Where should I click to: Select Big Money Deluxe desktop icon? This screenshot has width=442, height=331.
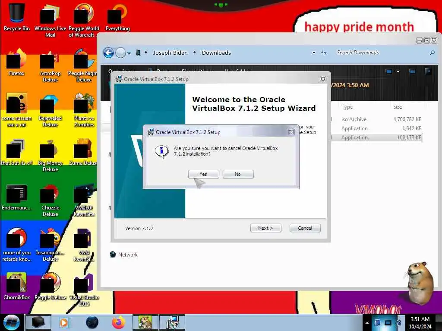tap(50, 155)
